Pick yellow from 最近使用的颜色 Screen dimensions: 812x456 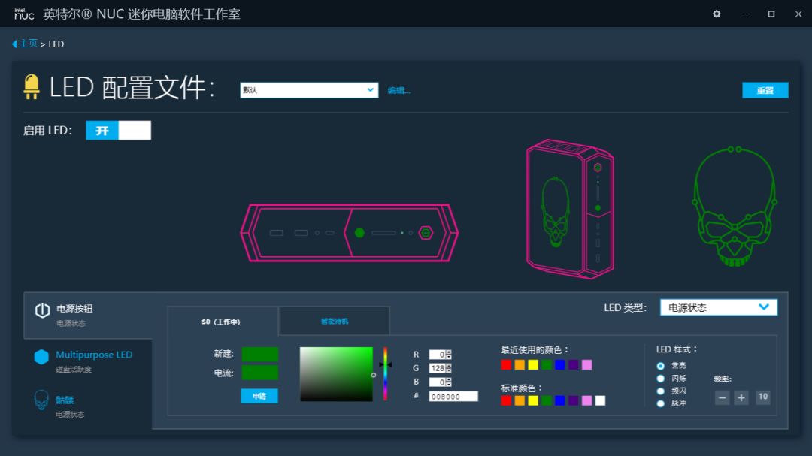coord(533,365)
